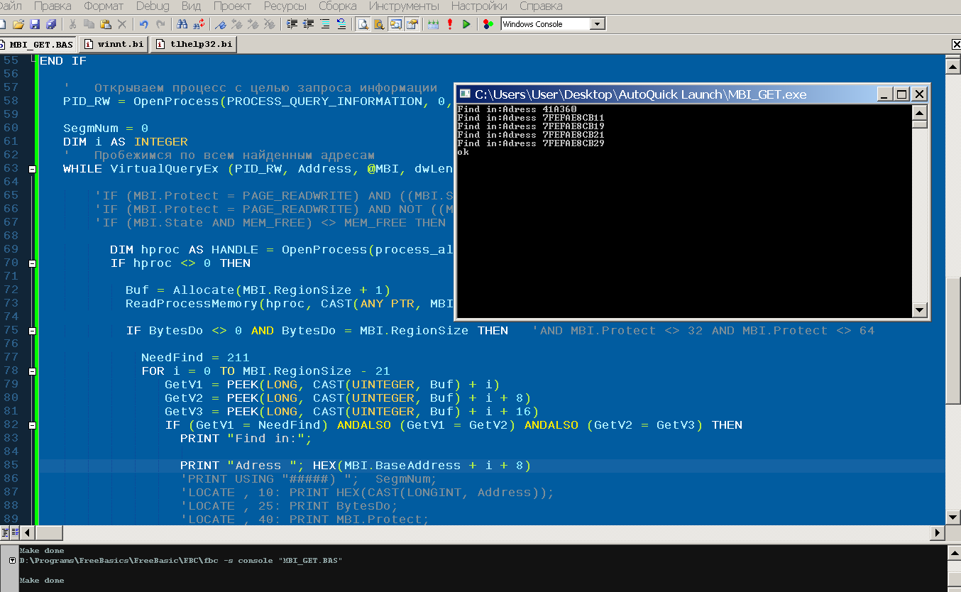Collapse the IF hproc block at line 70
The height and width of the screenshot is (592, 961).
[32, 263]
